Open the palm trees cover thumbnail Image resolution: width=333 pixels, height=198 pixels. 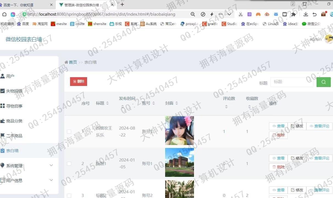pyautogui.click(x=179, y=189)
